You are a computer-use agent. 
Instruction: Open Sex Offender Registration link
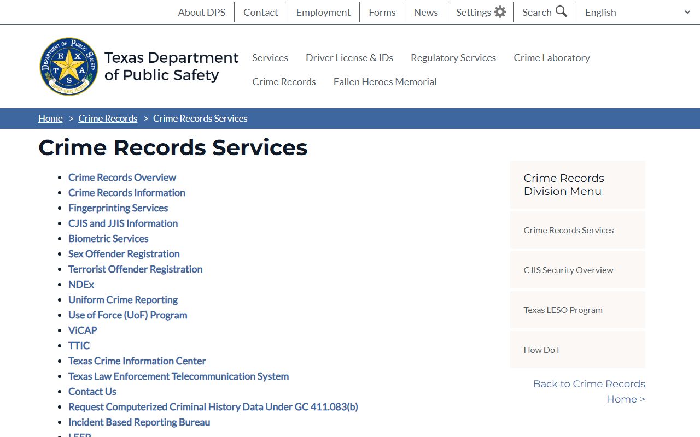click(124, 253)
